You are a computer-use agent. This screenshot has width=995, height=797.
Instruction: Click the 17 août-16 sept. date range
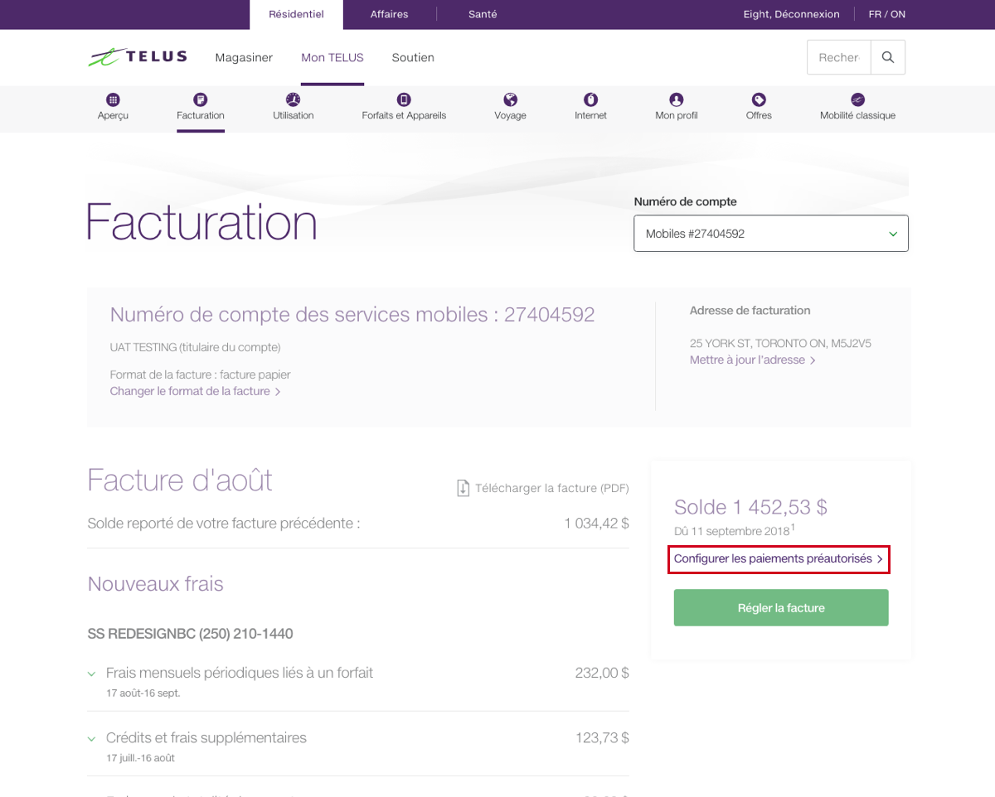pyautogui.click(x=143, y=693)
